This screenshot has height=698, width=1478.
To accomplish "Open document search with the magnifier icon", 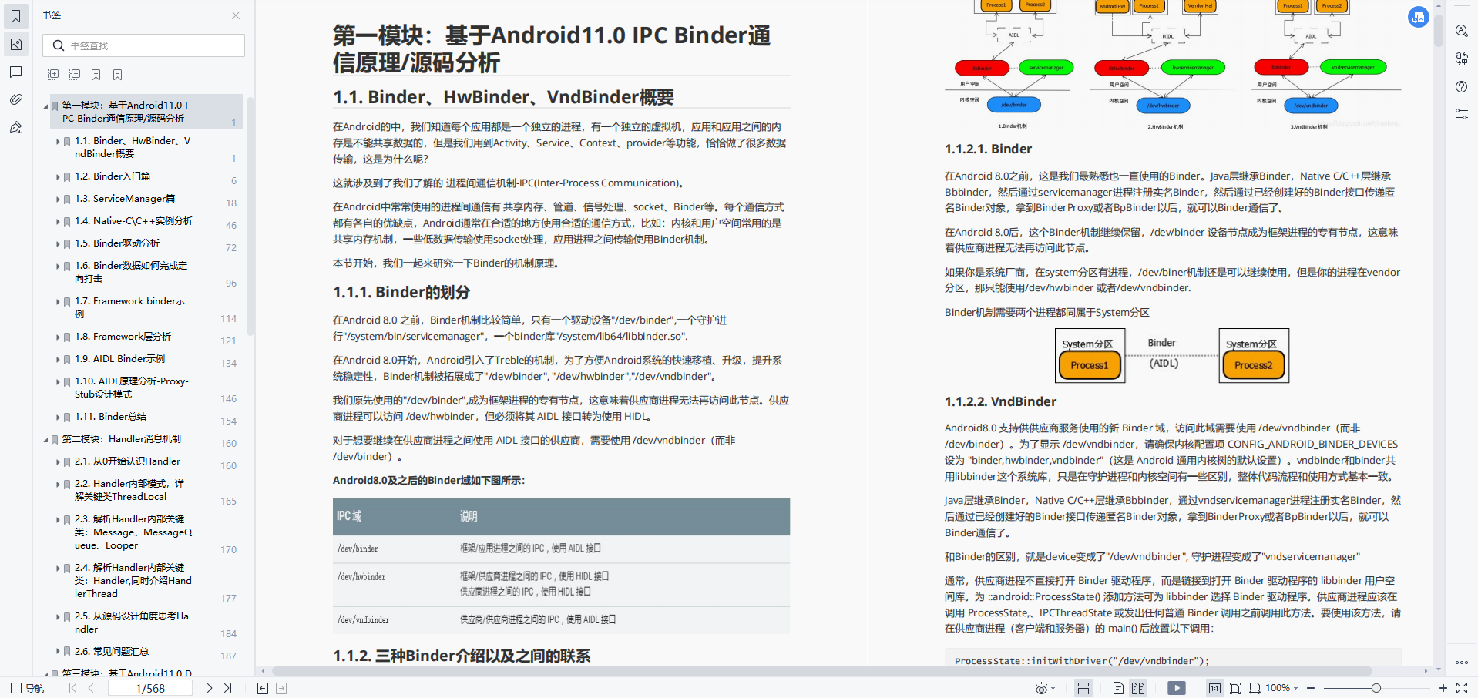I will (x=1461, y=30).
